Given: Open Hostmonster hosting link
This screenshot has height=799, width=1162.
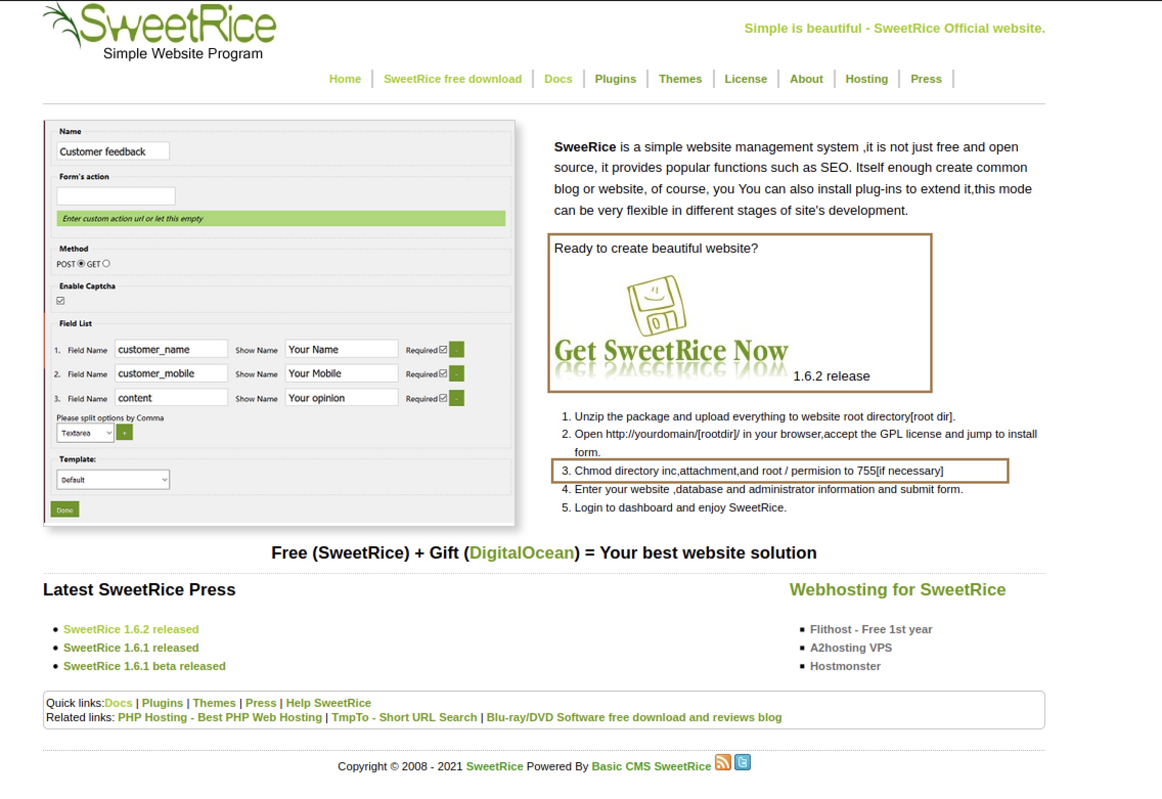Looking at the screenshot, I should pyautogui.click(x=845, y=666).
